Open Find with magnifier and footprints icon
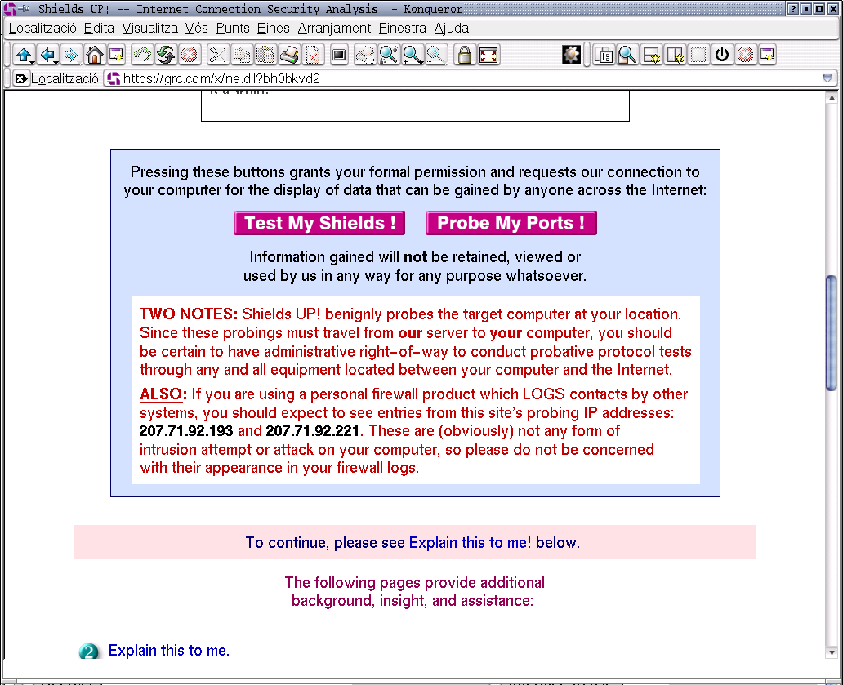 [x=388, y=54]
